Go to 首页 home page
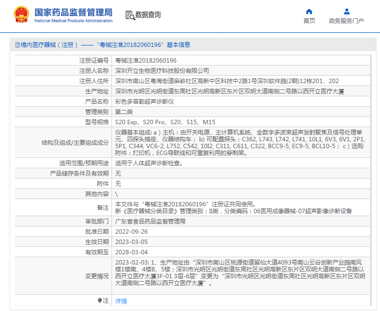 point(309,21)
